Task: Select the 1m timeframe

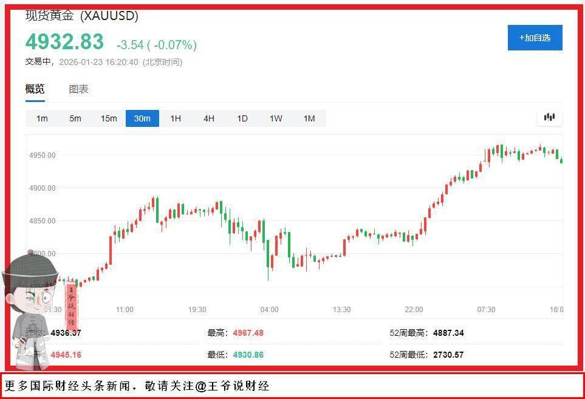Action: [x=42, y=118]
